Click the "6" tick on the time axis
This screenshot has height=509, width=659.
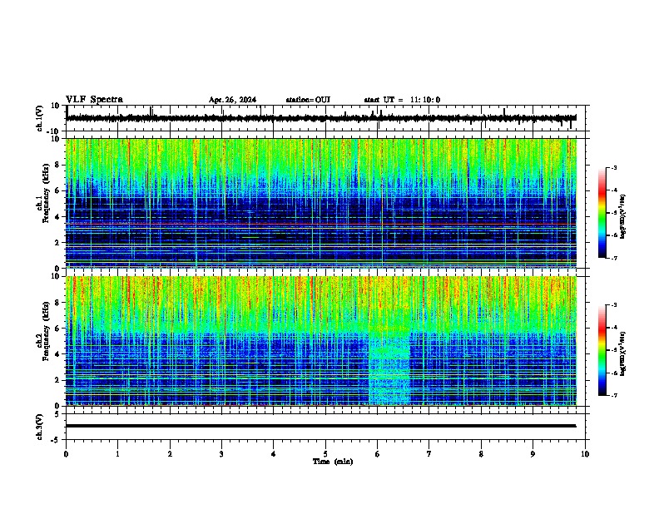(378, 454)
